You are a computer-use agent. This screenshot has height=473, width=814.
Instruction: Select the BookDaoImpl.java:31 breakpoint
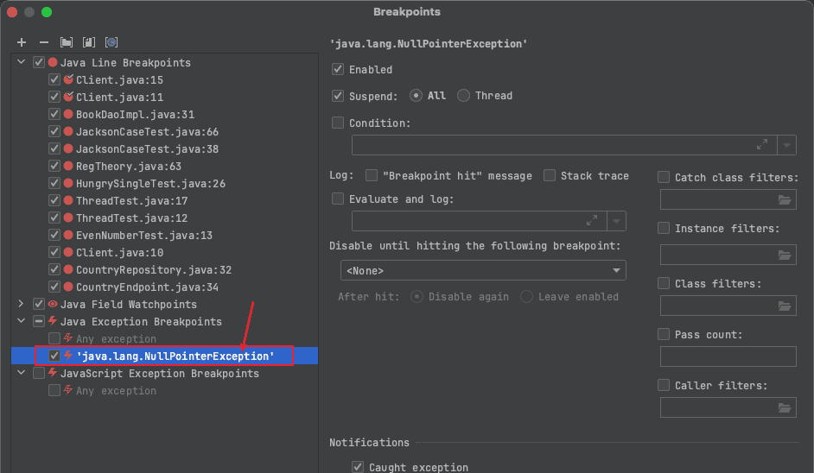[x=134, y=115]
